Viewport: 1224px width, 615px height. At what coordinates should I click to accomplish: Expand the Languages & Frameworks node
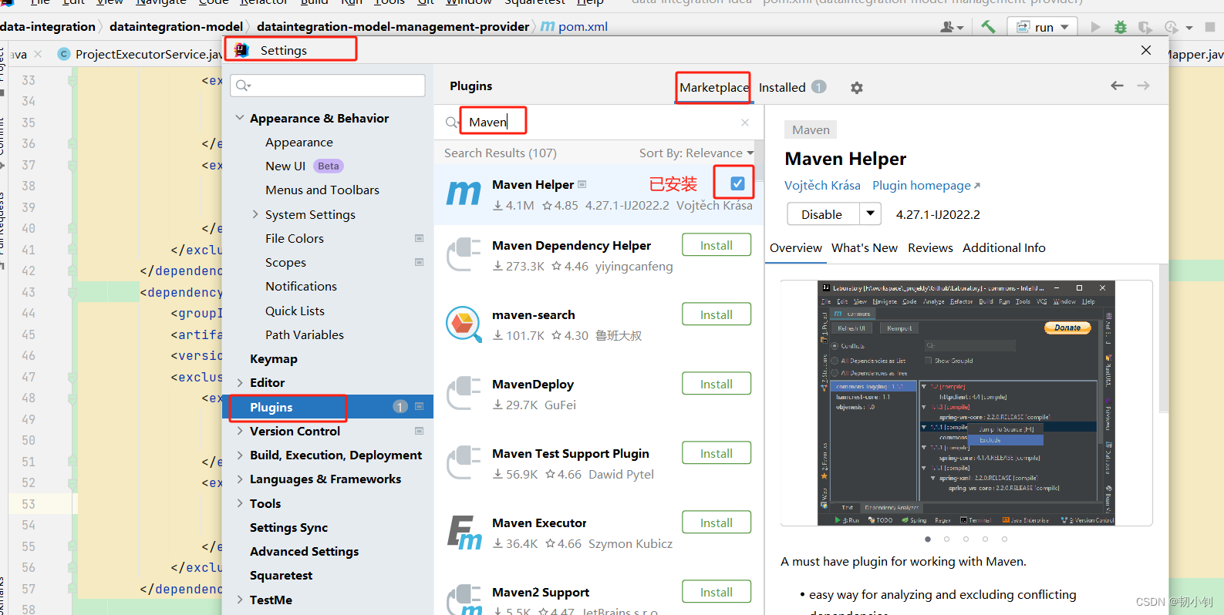[240, 479]
